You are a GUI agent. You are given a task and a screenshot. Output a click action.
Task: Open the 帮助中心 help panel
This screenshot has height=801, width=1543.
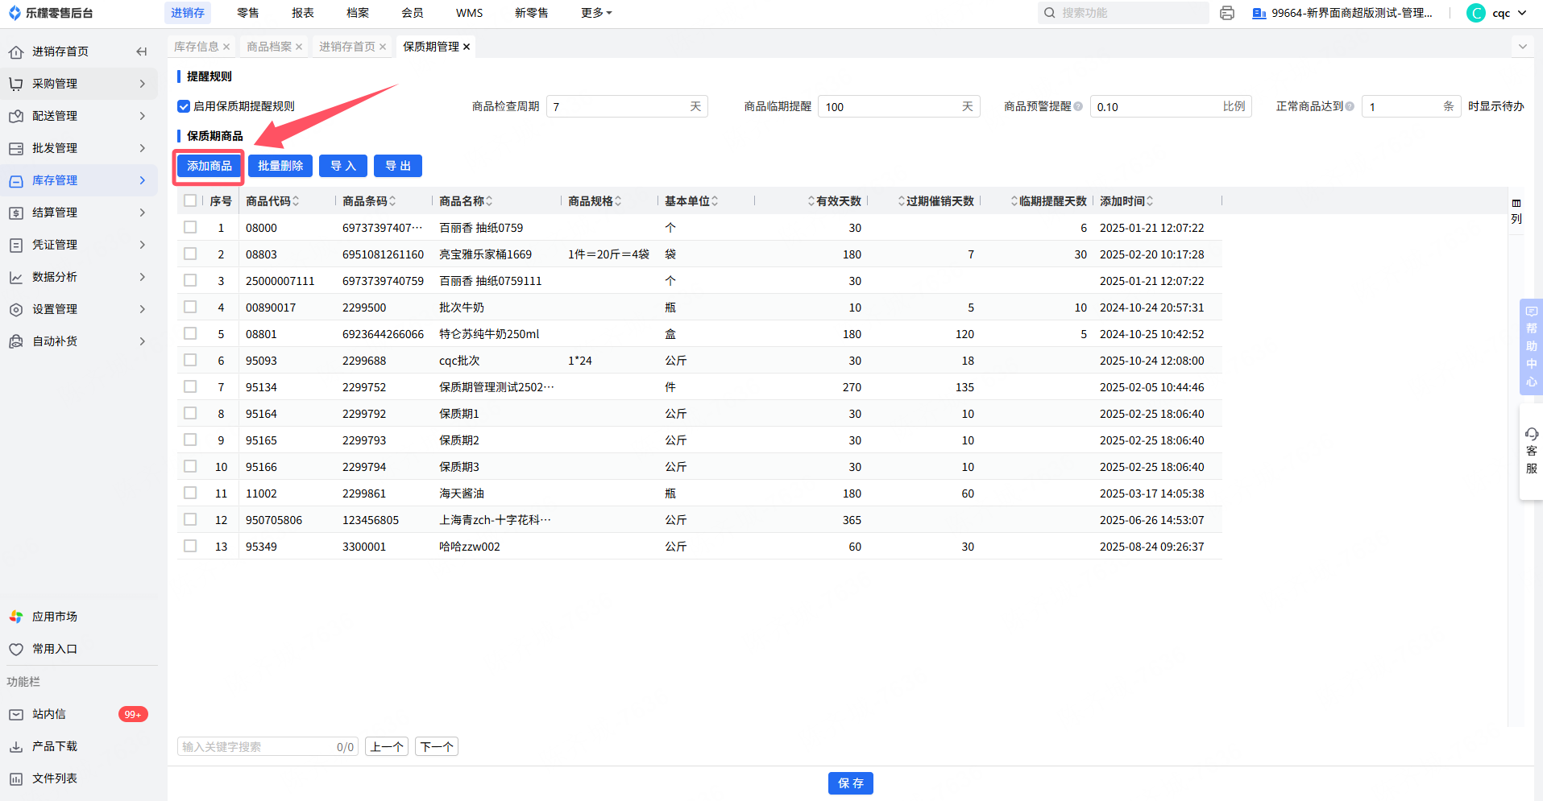point(1531,346)
